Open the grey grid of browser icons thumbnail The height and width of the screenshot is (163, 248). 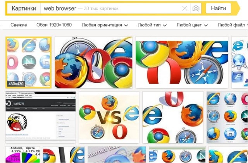pyautogui.click(x=227, y=117)
